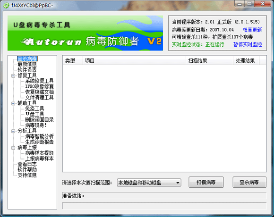Image resolution: width=274 pixels, height=217 pixels.
Task: Open 免疫工具
Action: (x=34, y=108)
